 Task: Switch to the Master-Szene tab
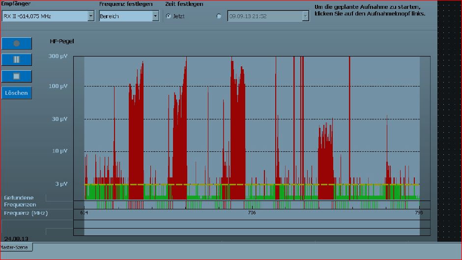(x=15, y=247)
